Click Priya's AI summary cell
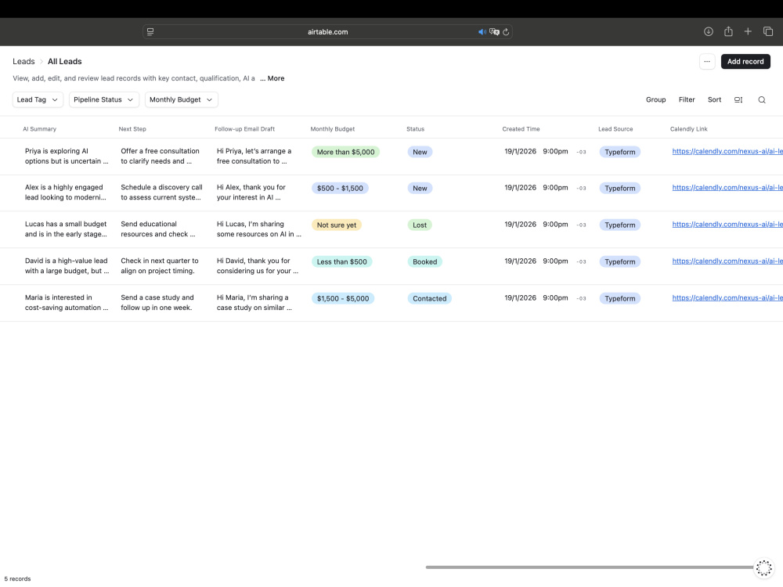This screenshot has height=587, width=783. (x=67, y=157)
